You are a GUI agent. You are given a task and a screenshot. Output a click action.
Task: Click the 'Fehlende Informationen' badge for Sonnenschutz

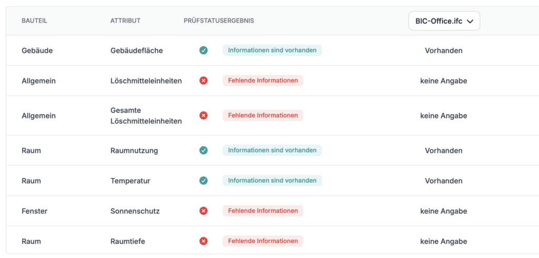pyautogui.click(x=263, y=211)
